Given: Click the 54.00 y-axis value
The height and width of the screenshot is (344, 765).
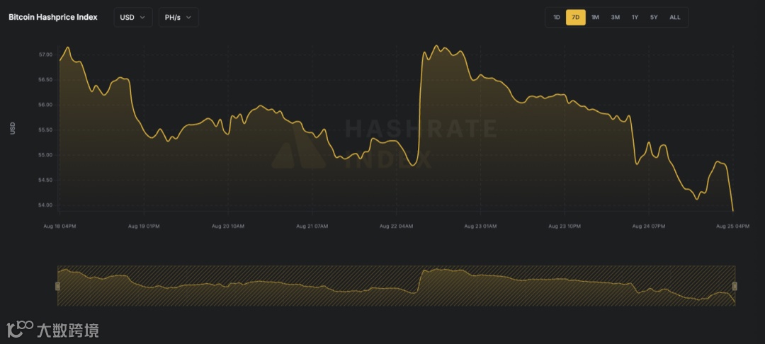Looking at the screenshot, I should [46, 205].
